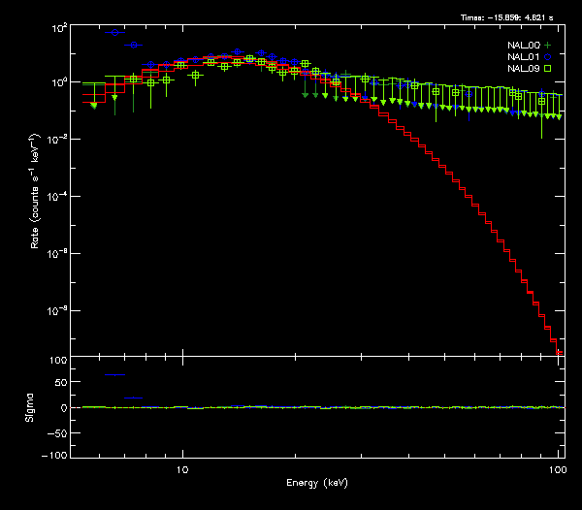Click the 10⁻⁴ tick label on rate axis
This screenshot has height=510, width=582.
tap(57, 197)
